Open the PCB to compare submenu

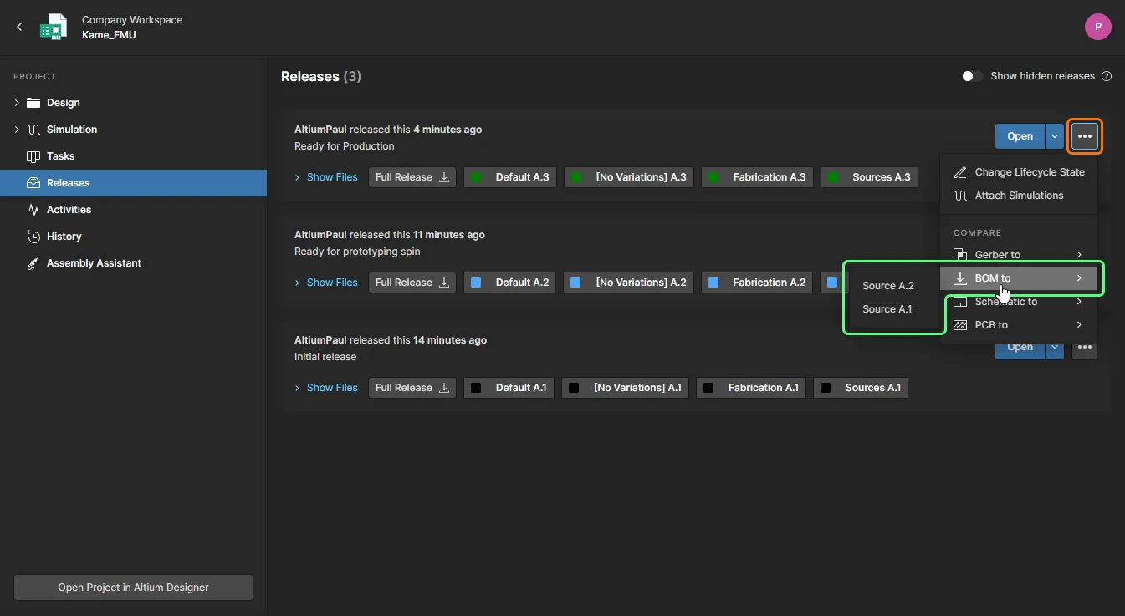pyautogui.click(x=1019, y=325)
